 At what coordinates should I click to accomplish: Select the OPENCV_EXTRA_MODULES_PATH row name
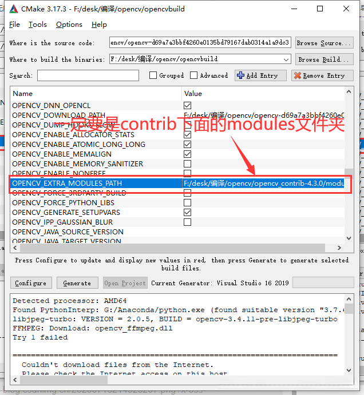coord(67,183)
